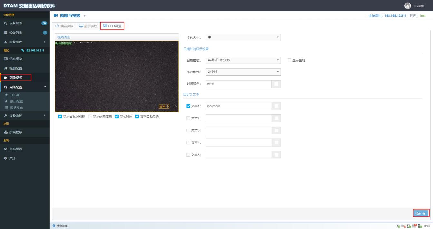Enable the 显示星期 checkbox
This screenshot has height=229, width=433.
289,60
